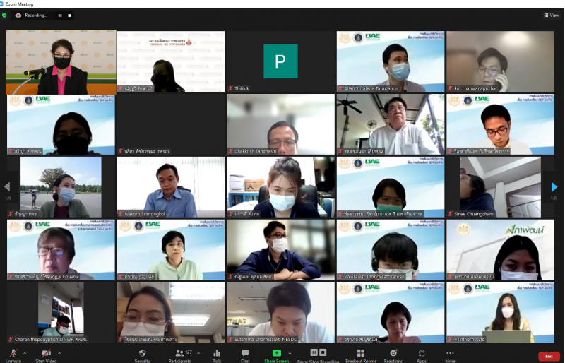
Task: Select Nakorn Srimongkol's video tile
Action: coord(171,187)
